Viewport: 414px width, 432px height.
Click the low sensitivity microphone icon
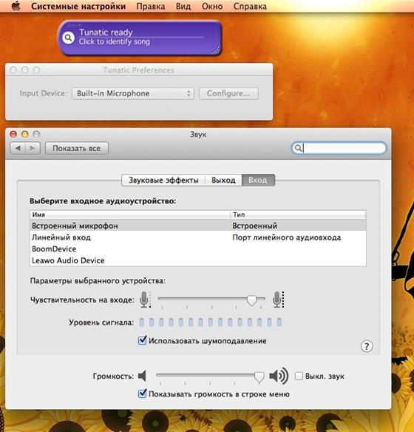click(145, 300)
